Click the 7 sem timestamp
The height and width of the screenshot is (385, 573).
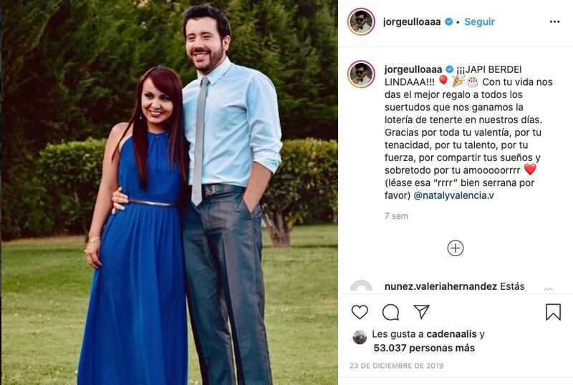(x=396, y=216)
